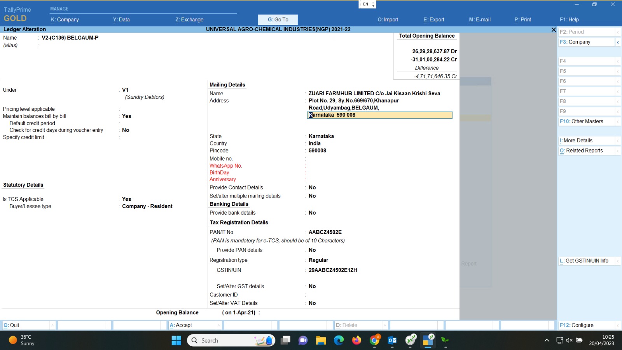This screenshot has width=622, height=350.
Task: Click the muted speaker tray icon
Action: click(x=569, y=340)
